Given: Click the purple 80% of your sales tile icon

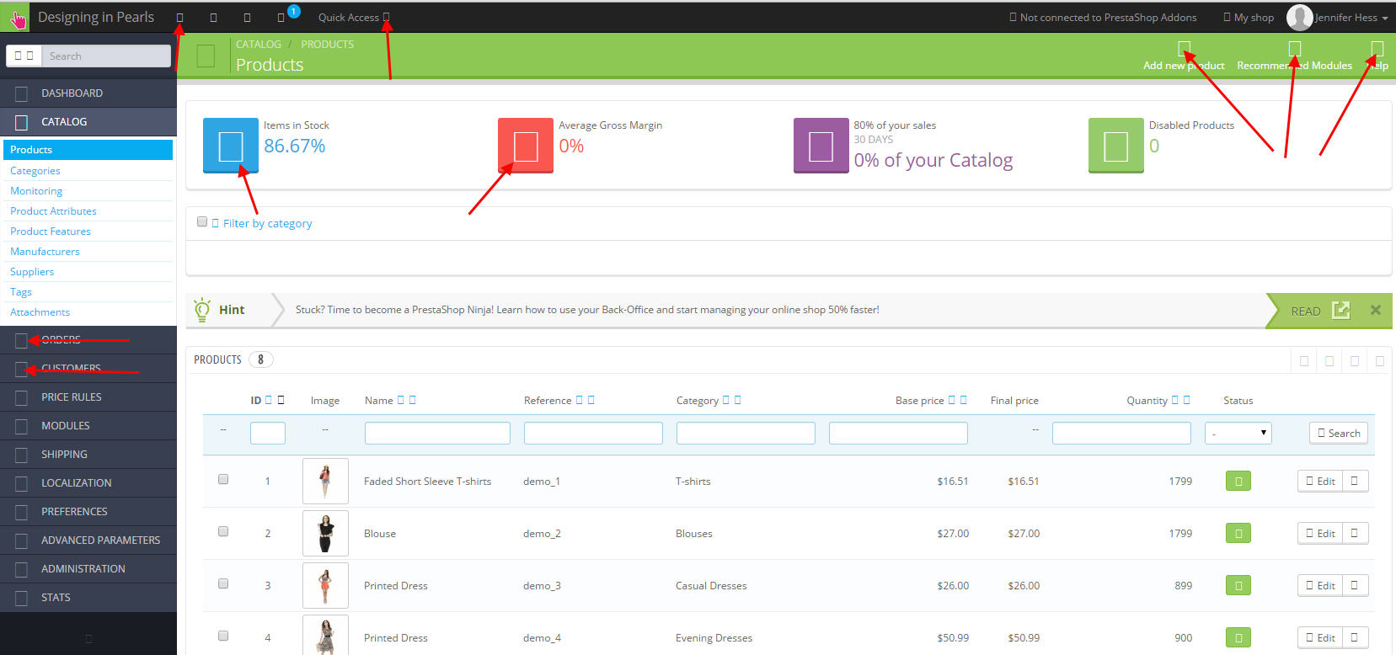Looking at the screenshot, I should (821, 146).
